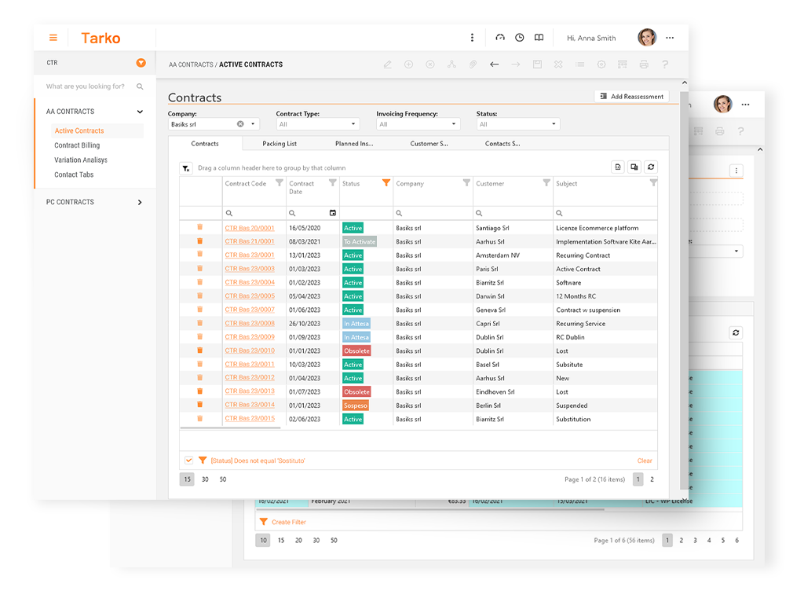This screenshot has width=804, height=613.
Task: Select Contract Billing in the sidebar
Action: click(x=77, y=145)
